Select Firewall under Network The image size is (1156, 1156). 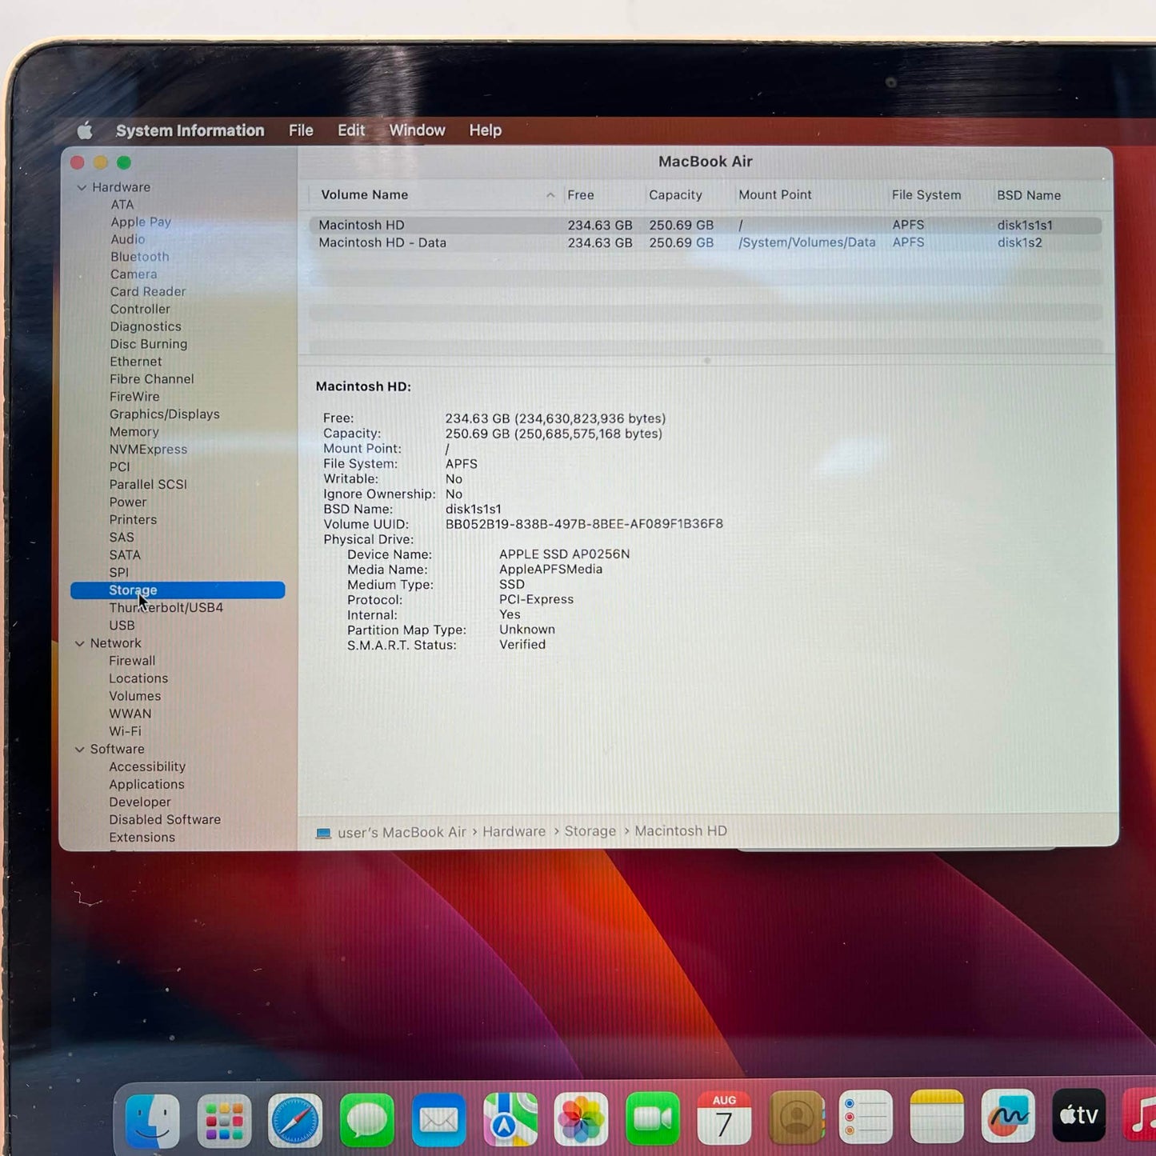click(x=132, y=661)
